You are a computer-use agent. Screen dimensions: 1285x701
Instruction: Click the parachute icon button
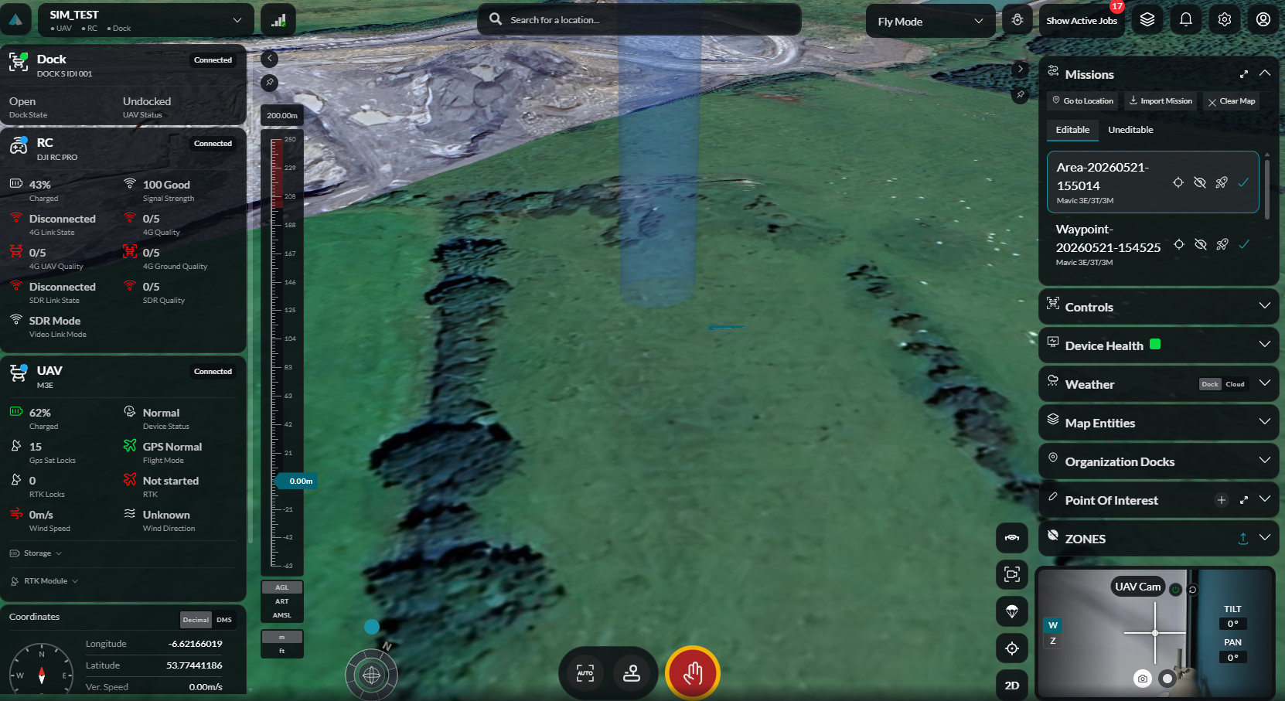click(1012, 611)
